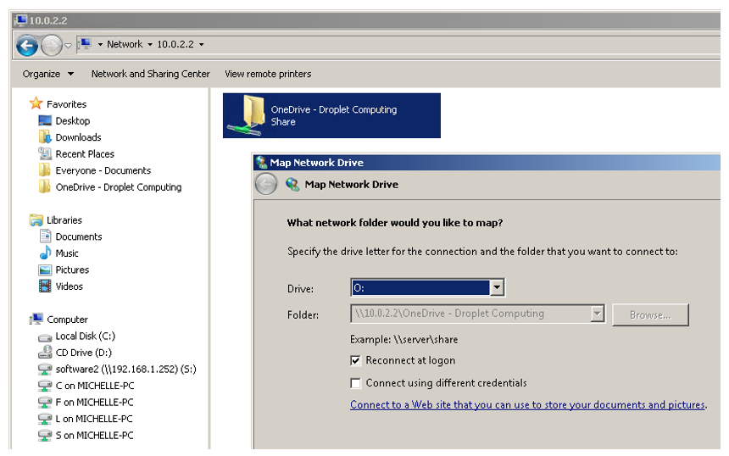Click the S on MICHELLE-PC drive icon
This screenshot has height=456, width=729.
pos(45,436)
